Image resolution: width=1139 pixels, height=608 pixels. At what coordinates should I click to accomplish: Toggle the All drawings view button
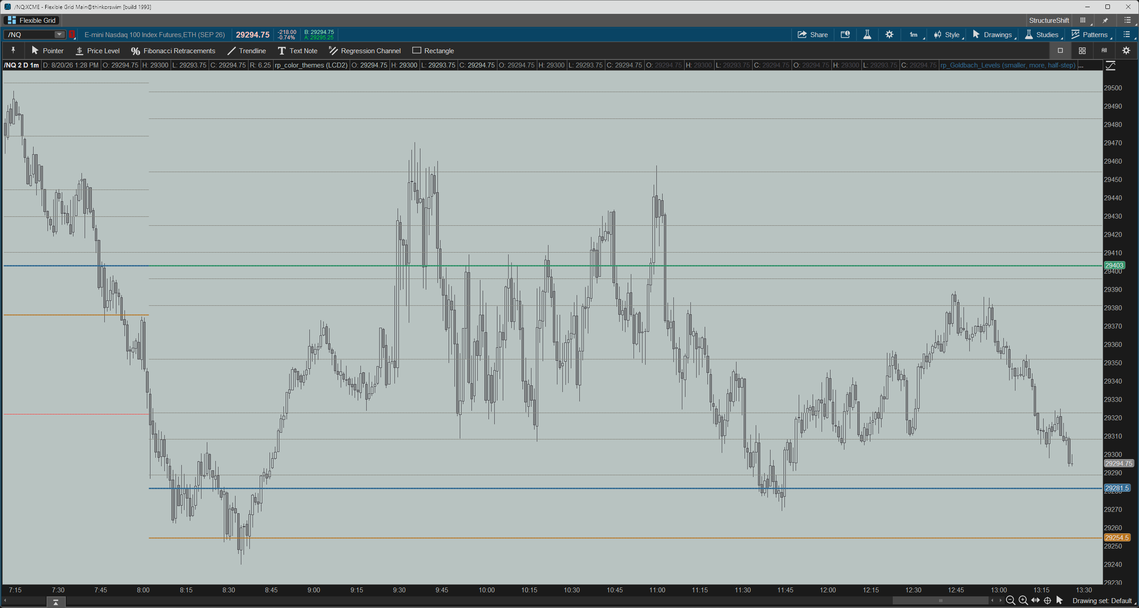(1104, 51)
